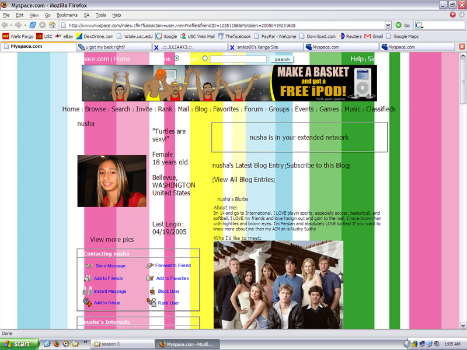This screenshot has height=350, width=467.
Task: Open the Google Maps bookmark
Action: [x=402, y=36]
